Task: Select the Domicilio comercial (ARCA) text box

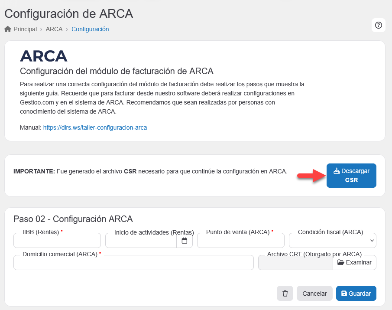Action: click(x=133, y=263)
